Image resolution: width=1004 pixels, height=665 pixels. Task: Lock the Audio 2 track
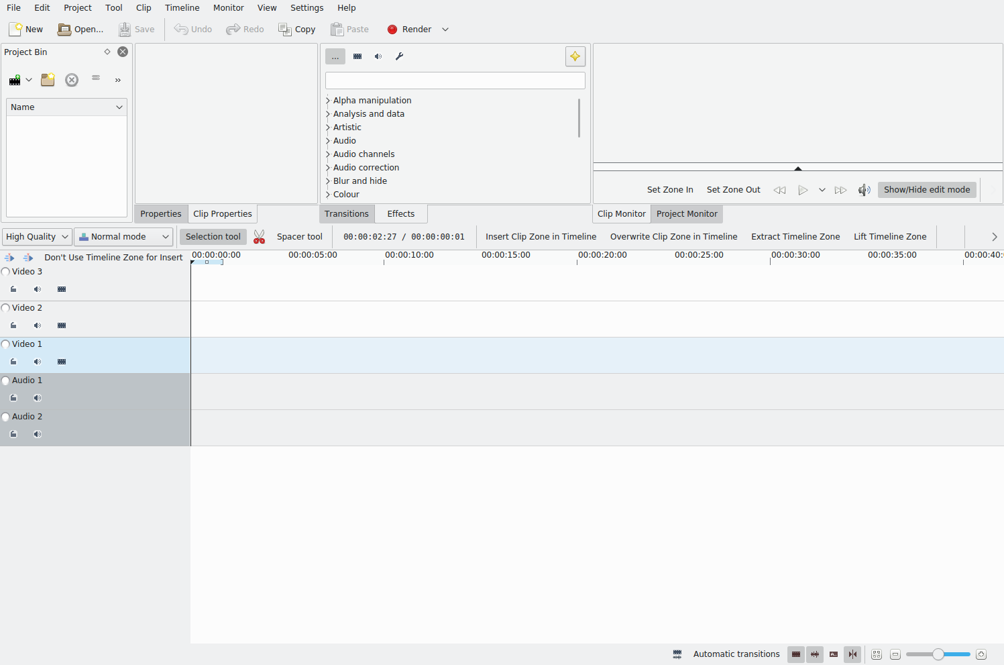click(13, 434)
